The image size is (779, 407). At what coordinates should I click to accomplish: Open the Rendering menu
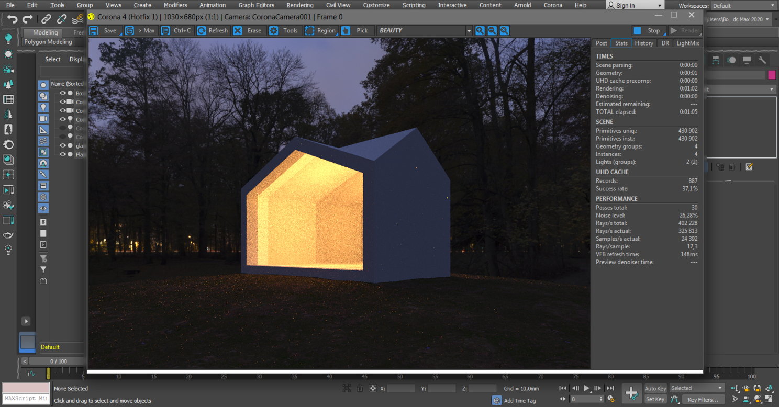[x=300, y=5]
